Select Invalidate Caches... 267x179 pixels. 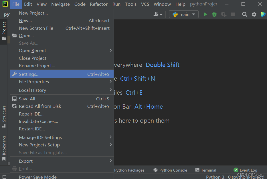point(62,122)
